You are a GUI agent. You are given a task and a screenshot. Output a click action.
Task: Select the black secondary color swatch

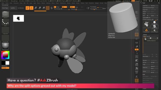coord(3,63)
